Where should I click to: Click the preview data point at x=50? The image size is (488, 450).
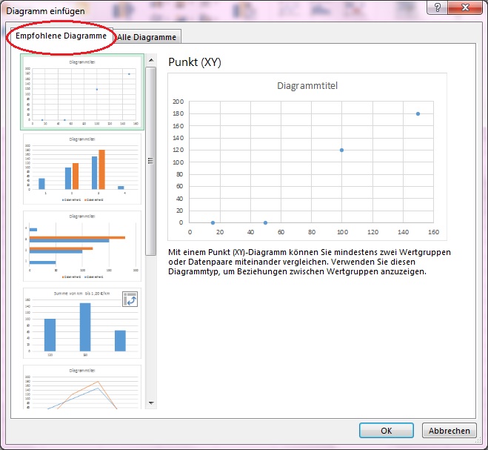[x=265, y=222]
